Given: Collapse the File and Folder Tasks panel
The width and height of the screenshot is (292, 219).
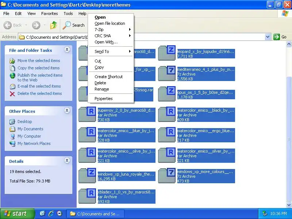Looking at the screenshot, I should pos(67,50).
